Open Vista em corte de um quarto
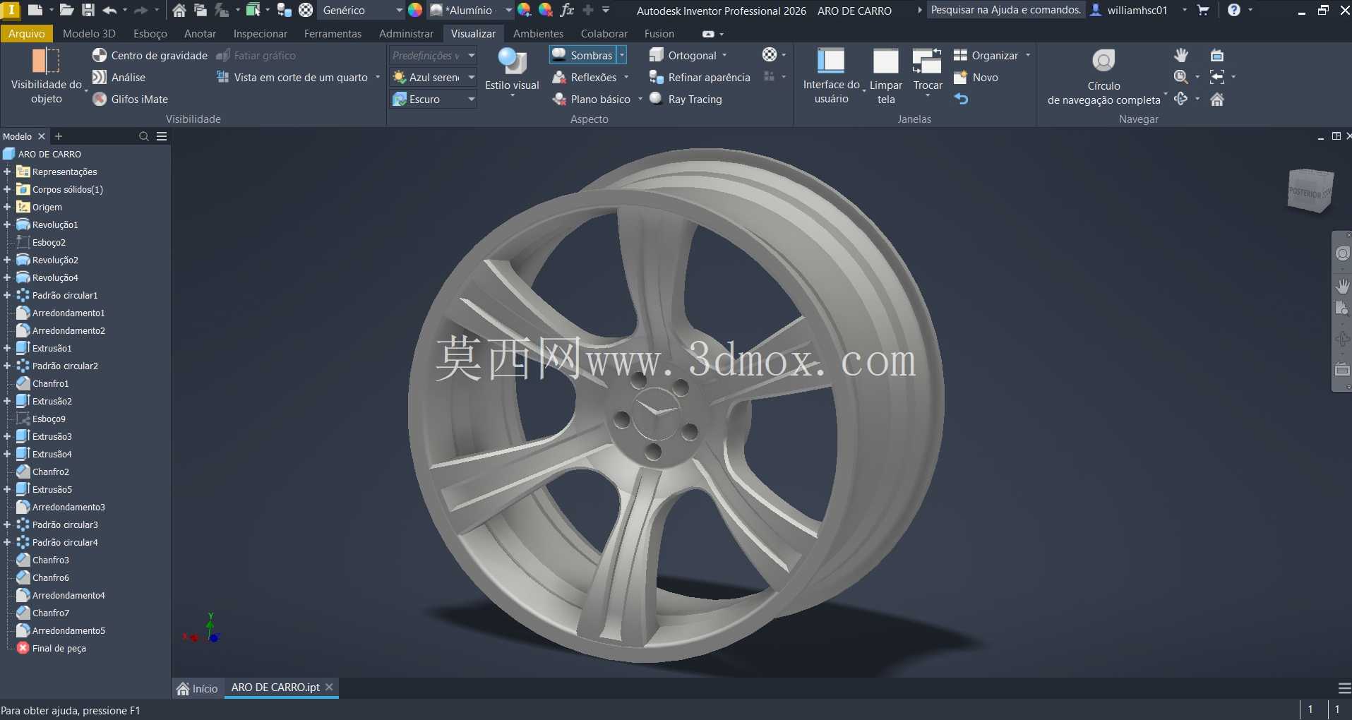This screenshot has width=1352, height=720. [292, 77]
